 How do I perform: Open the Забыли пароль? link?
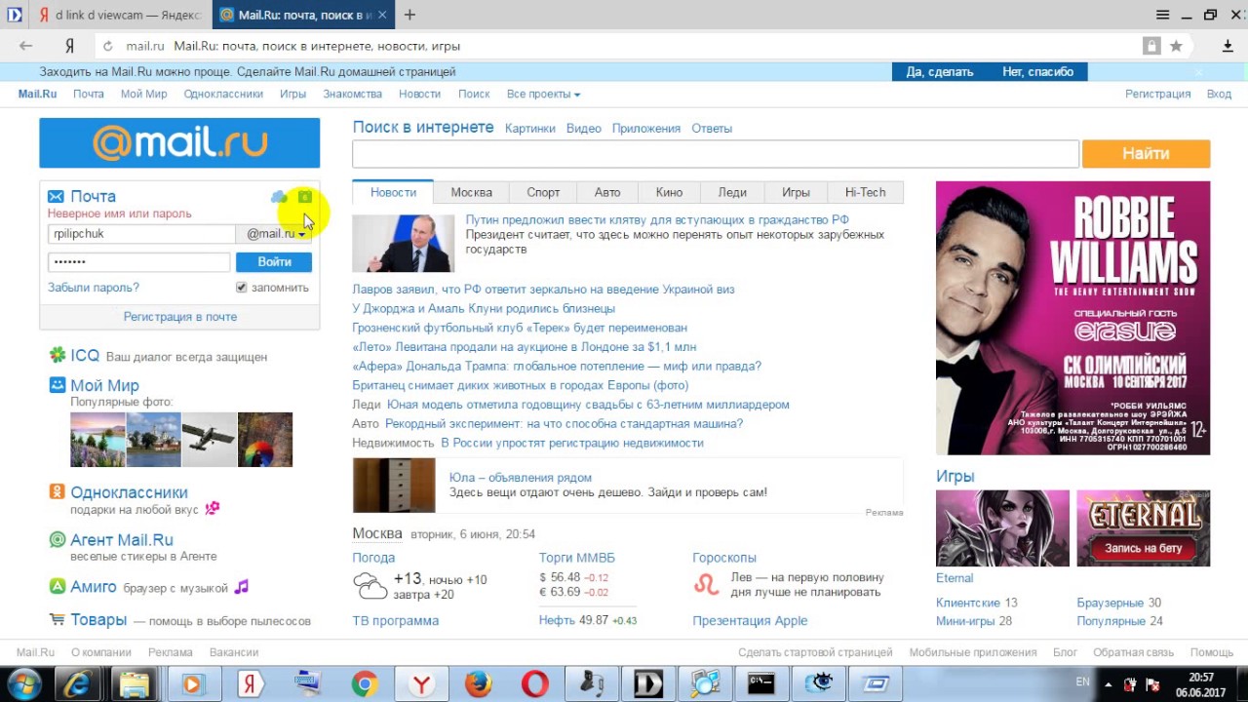point(94,288)
